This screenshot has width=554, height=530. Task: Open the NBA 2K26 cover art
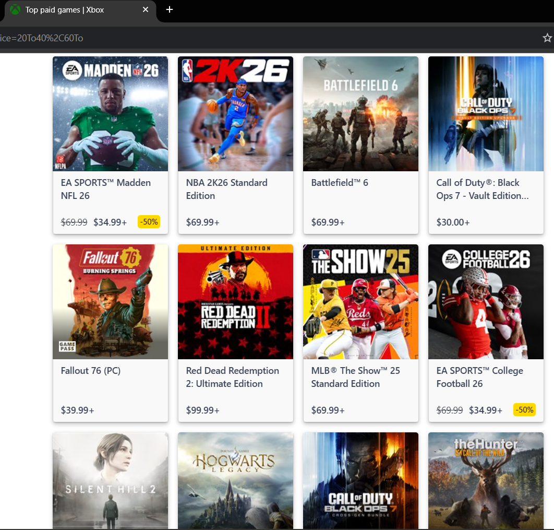(235, 114)
